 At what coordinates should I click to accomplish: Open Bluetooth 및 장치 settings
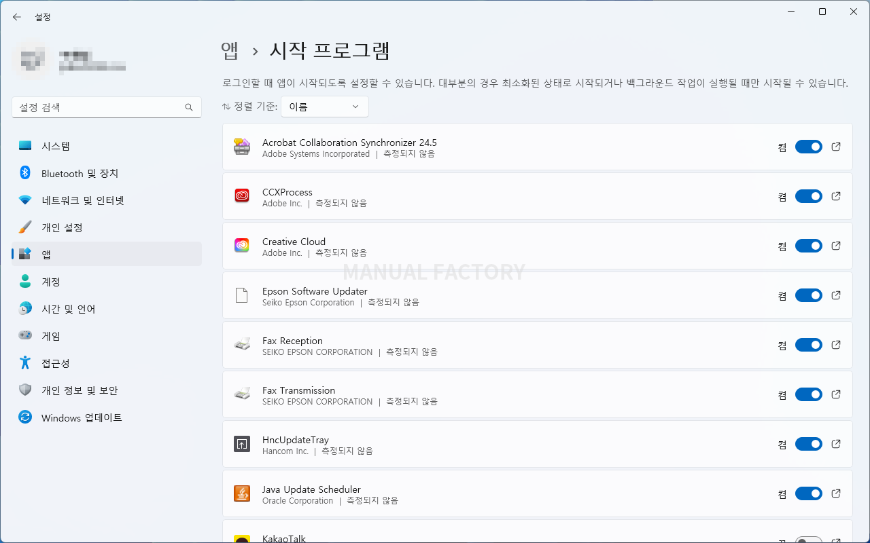coord(107,173)
